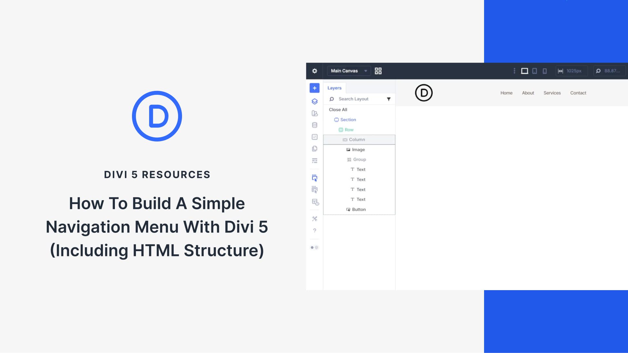Select the Button layer in the tree
This screenshot has width=628, height=353.
(x=359, y=209)
